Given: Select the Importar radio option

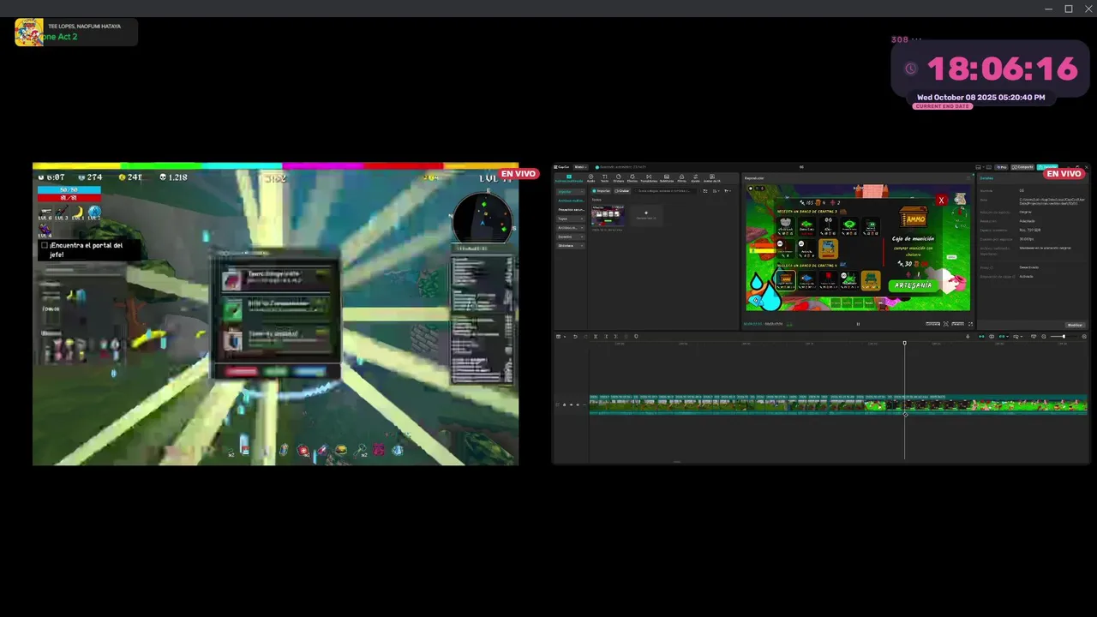Looking at the screenshot, I should [x=601, y=191].
